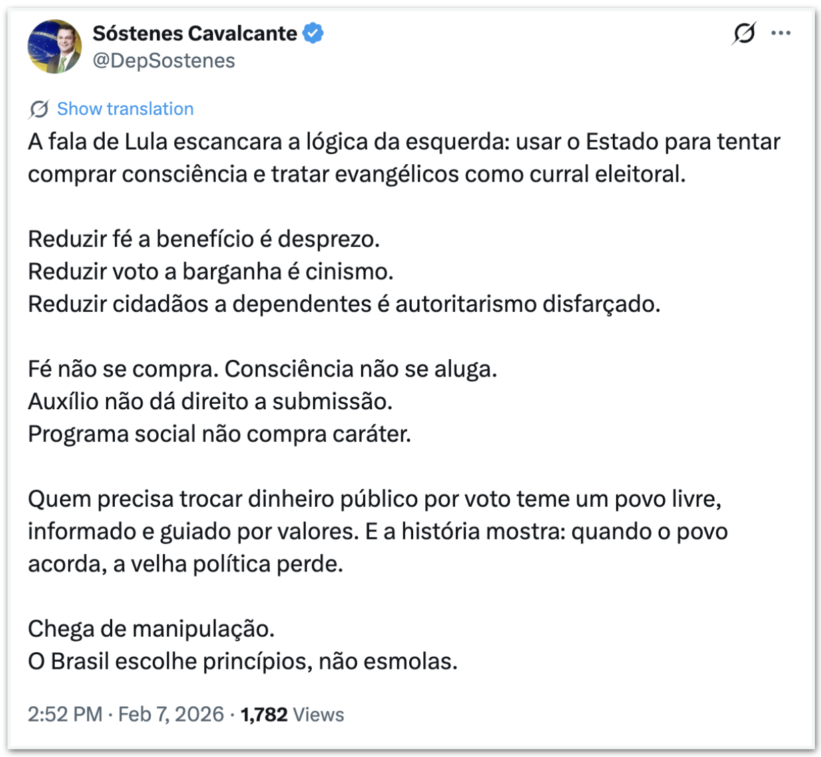Screen dimensions: 821x757
Task: Click the display name Sóstenes Cavalcante
Action: click(195, 33)
